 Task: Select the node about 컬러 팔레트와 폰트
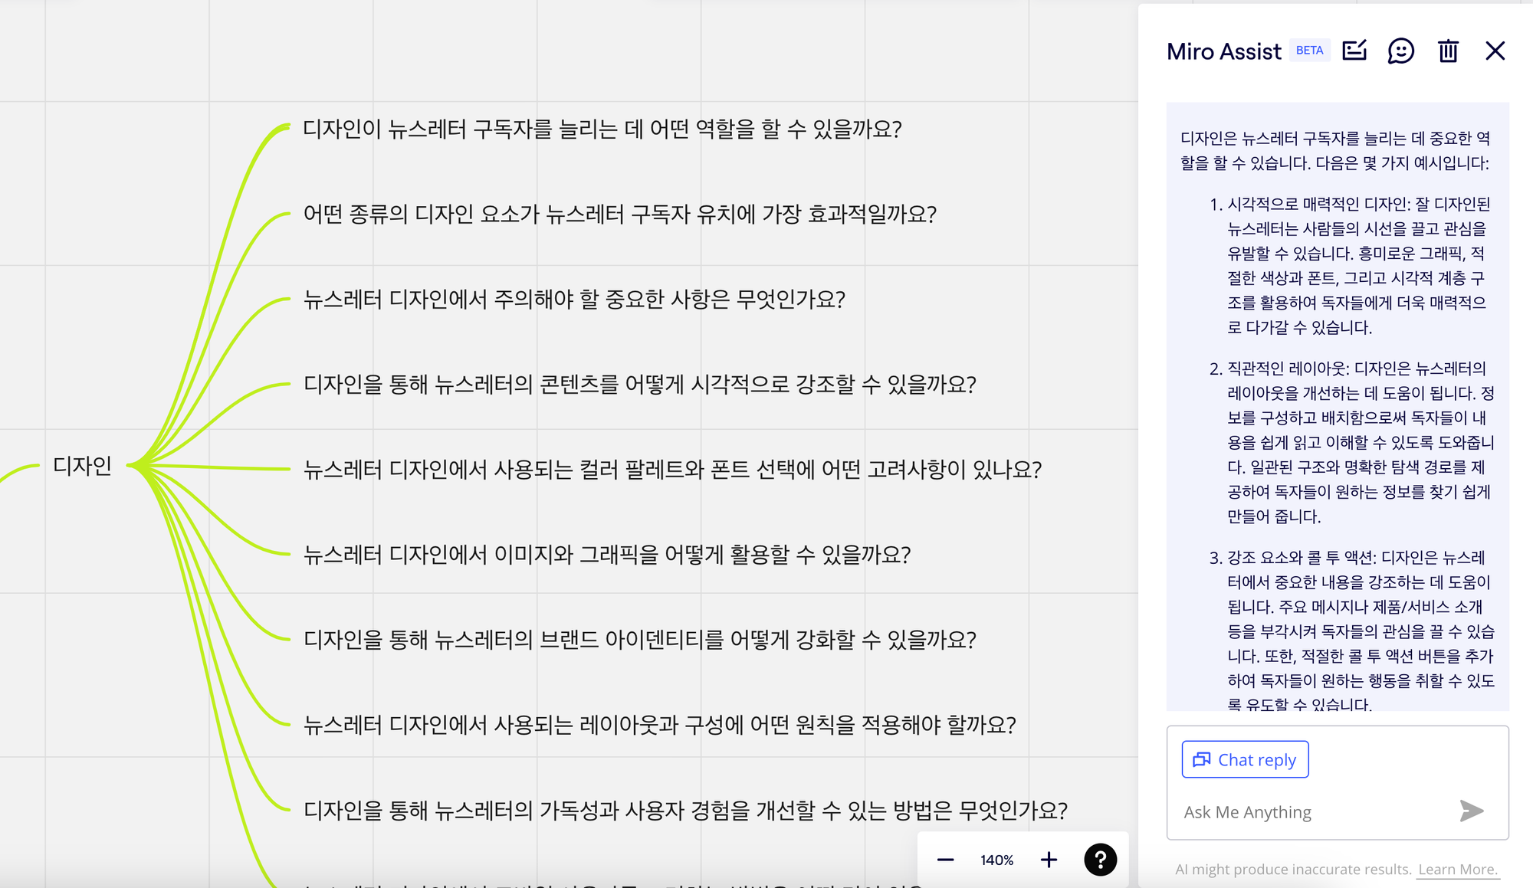click(672, 469)
